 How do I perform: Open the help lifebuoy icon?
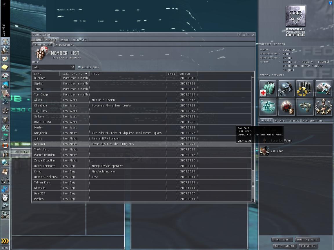[5, 146]
